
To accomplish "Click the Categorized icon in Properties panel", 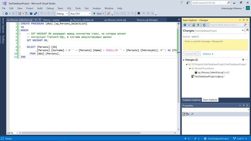I will 184,114.
